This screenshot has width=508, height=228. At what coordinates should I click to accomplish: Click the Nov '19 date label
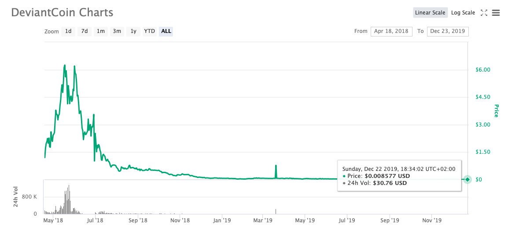click(x=432, y=221)
